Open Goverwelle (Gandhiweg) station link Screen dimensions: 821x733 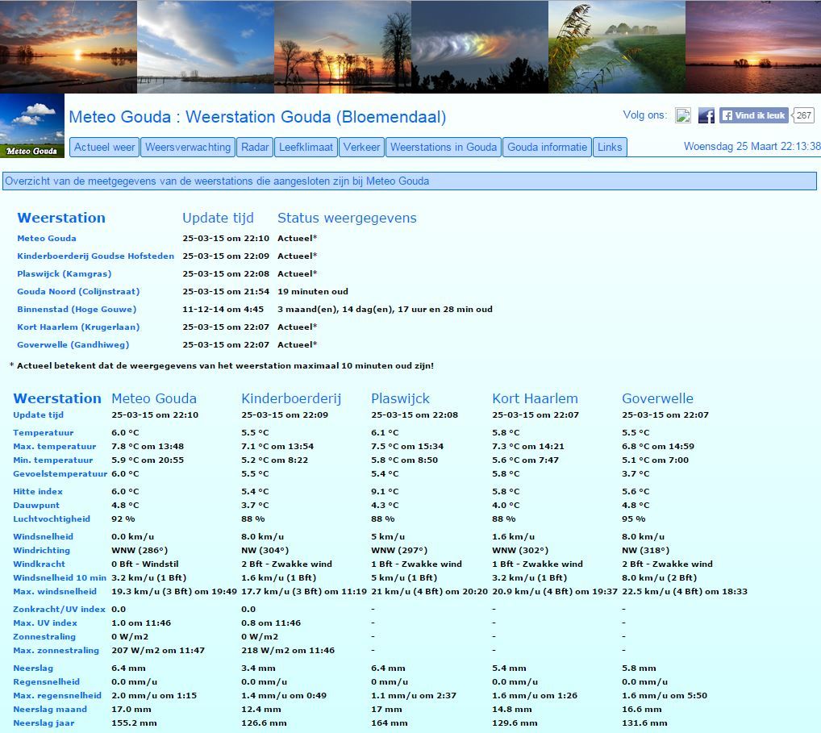click(x=73, y=345)
